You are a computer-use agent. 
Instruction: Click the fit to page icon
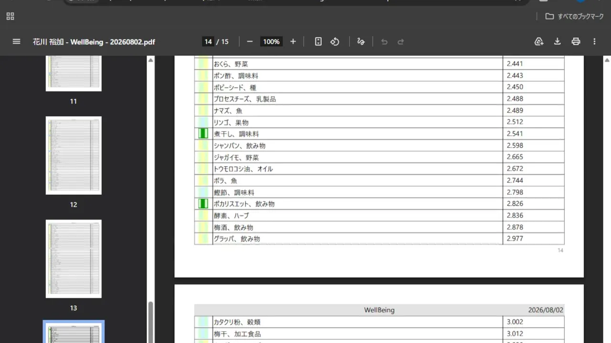tap(318, 41)
